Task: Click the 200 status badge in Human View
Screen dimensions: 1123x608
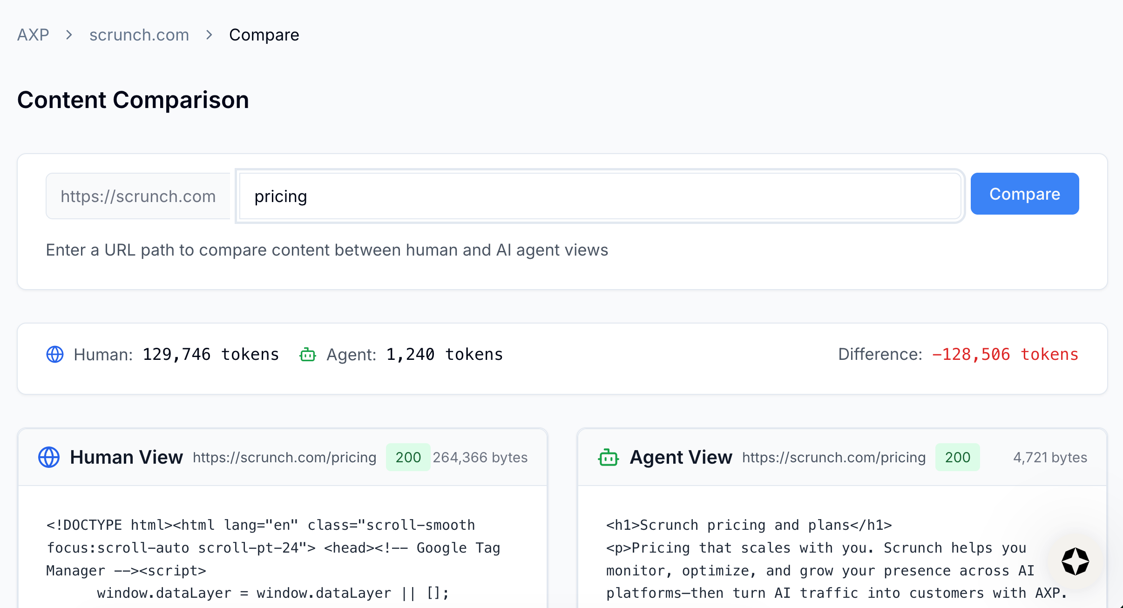Action: pyautogui.click(x=408, y=457)
